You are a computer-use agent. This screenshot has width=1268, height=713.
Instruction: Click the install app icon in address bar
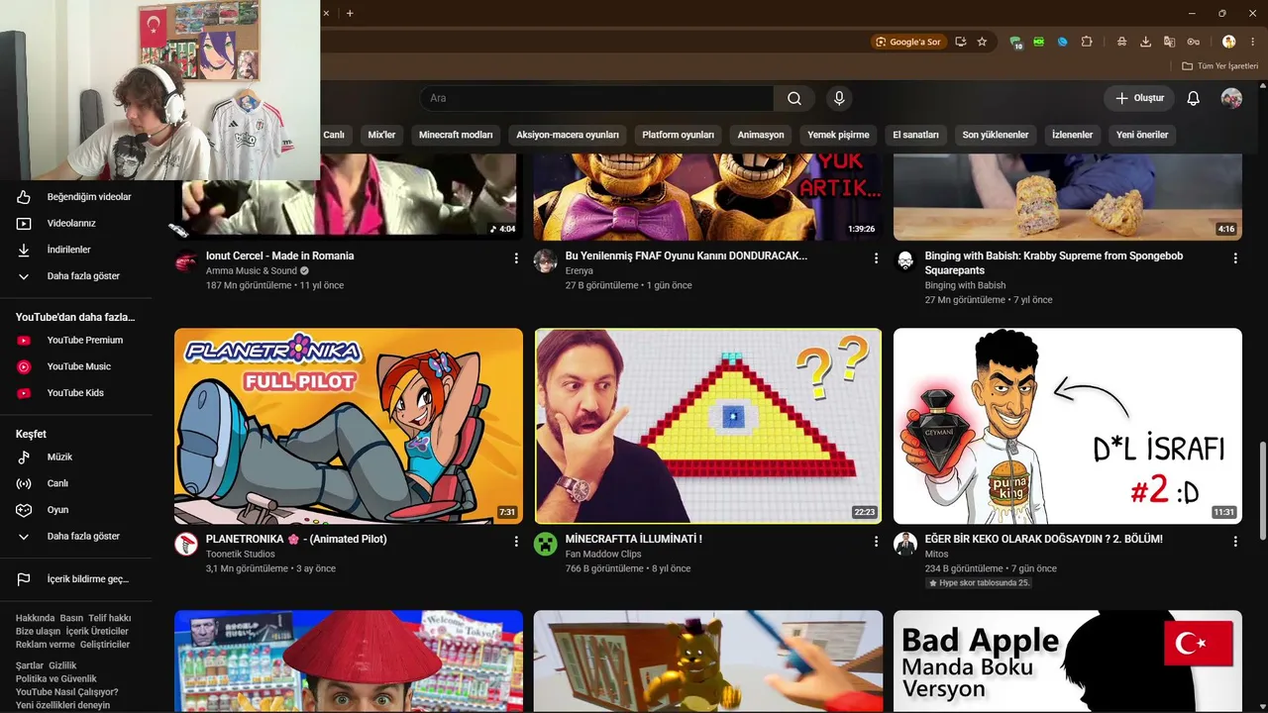[x=960, y=42]
